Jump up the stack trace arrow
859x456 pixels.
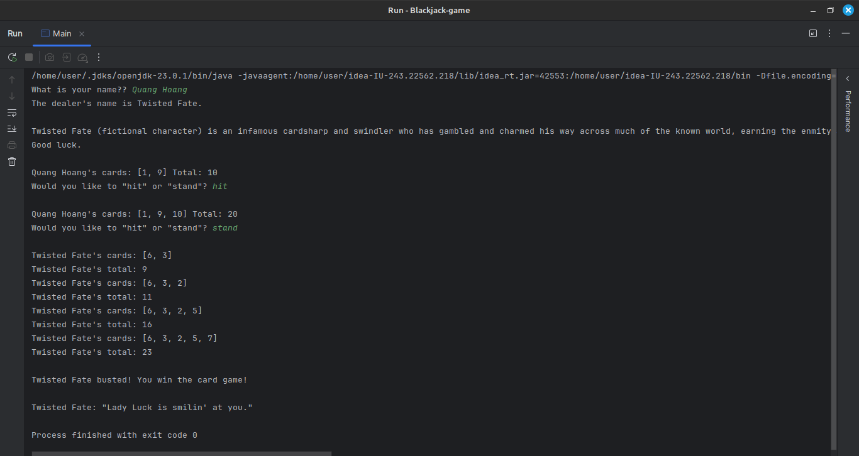pos(12,80)
